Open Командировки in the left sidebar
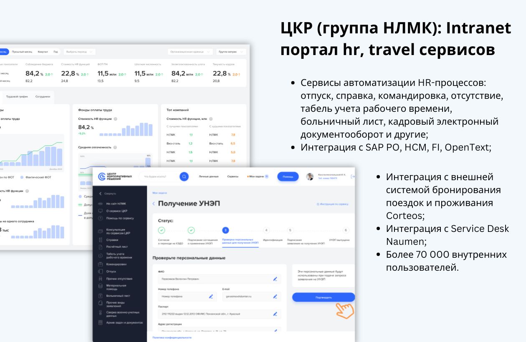526x342 pixels. [116, 264]
